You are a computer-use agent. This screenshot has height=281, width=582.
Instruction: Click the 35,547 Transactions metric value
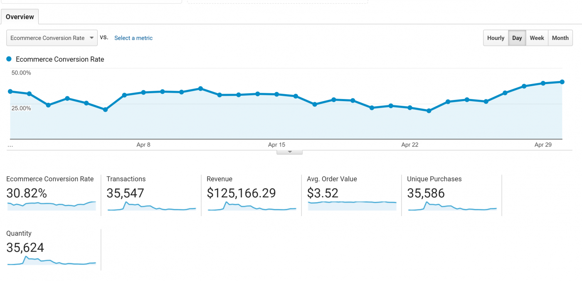(x=125, y=193)
